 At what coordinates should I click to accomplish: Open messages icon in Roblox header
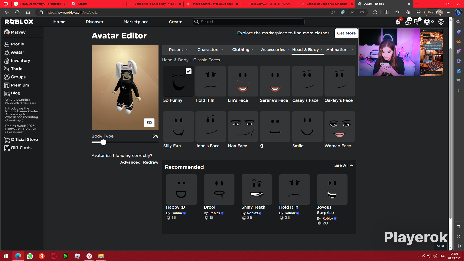(417, 22)
